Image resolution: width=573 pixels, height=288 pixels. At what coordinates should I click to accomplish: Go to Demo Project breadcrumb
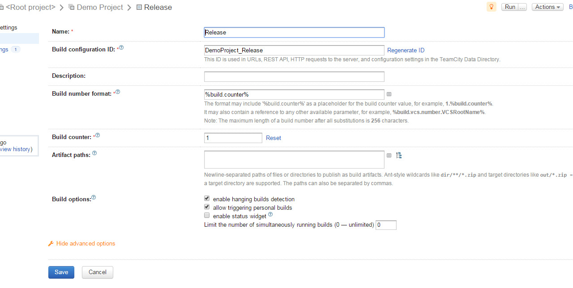pos(99,7)
